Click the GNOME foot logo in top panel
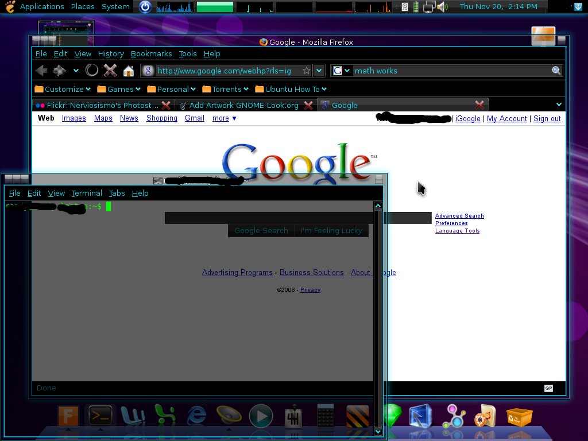This screenshot has width=588, height=441. point(10,6)
